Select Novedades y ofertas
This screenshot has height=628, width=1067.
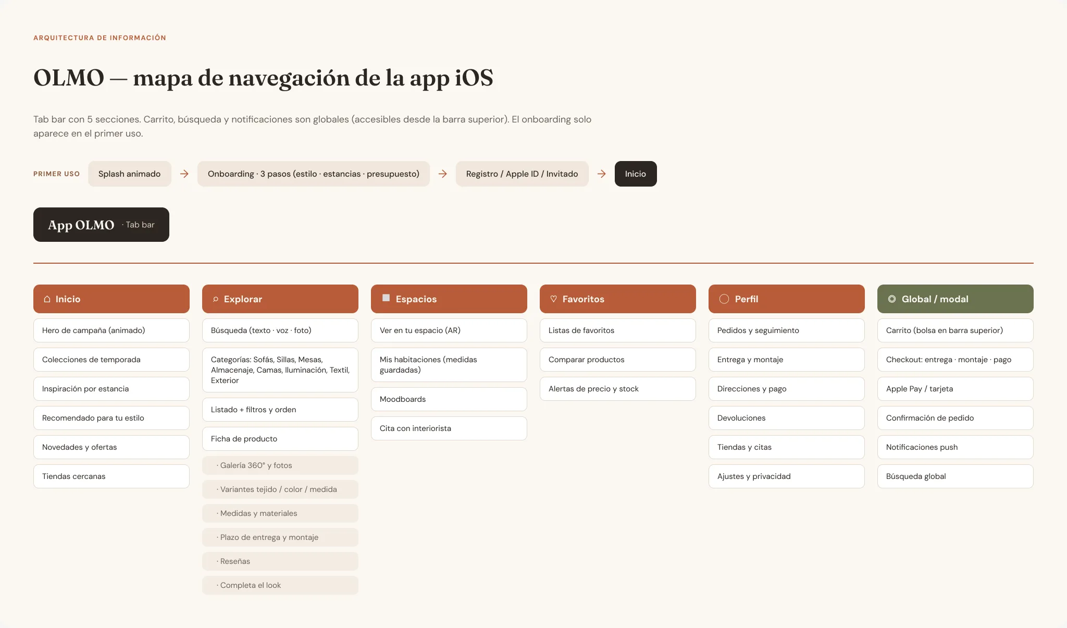[111, 447]
